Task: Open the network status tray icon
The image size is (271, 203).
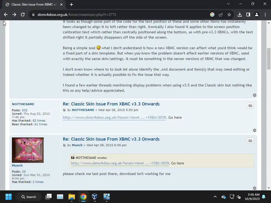Action: [x=232, y=197]
